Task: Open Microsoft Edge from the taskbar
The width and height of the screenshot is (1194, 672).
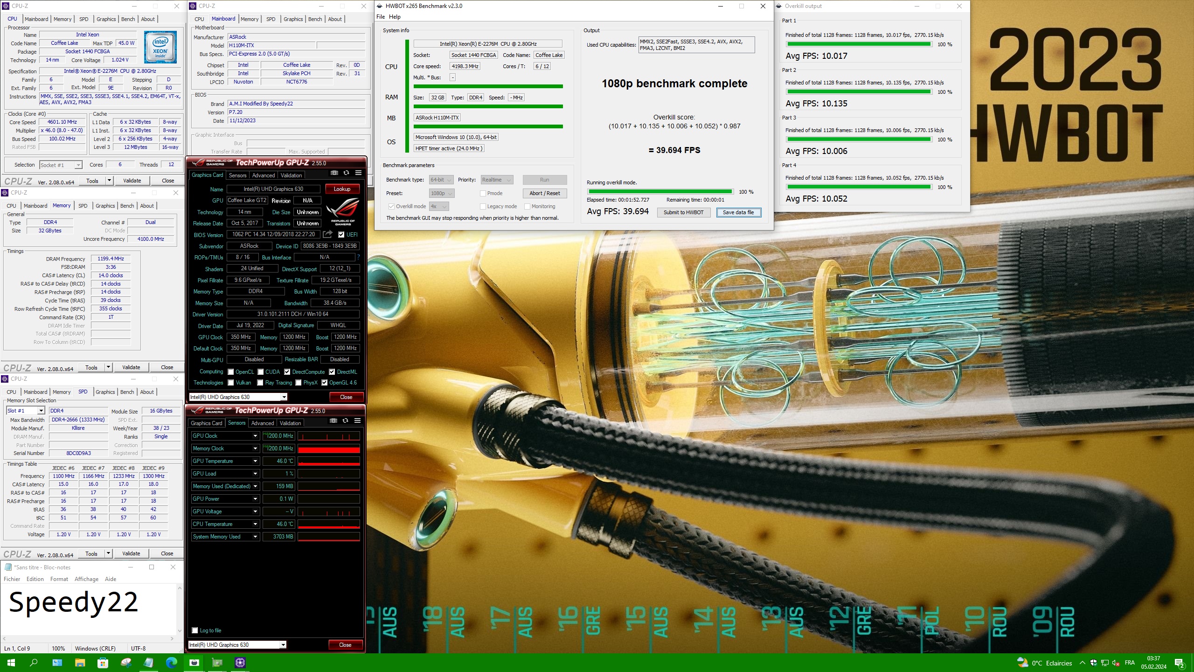Action: pyautogui.click(x=171, y=663)
